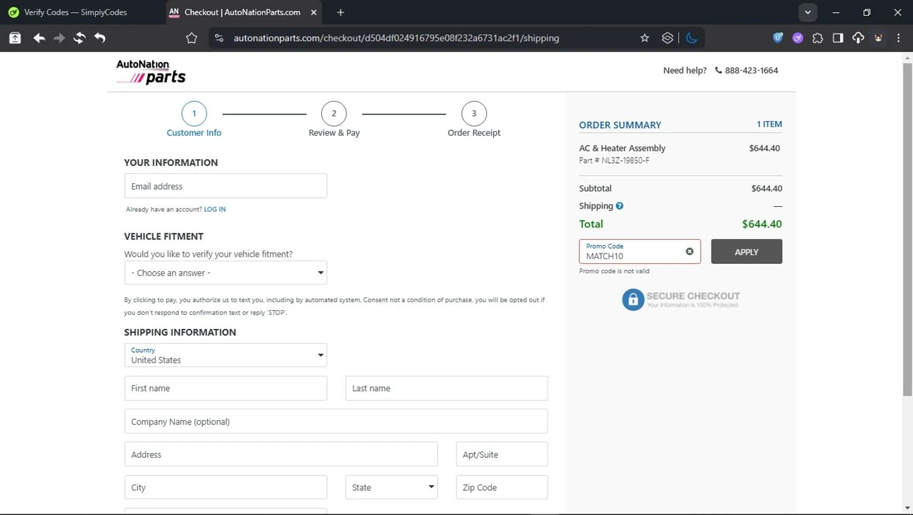Click the Company Name (optional) field
Image resolution: width=913 pixels, height=515 pixels.
click(x=336, y=421)
